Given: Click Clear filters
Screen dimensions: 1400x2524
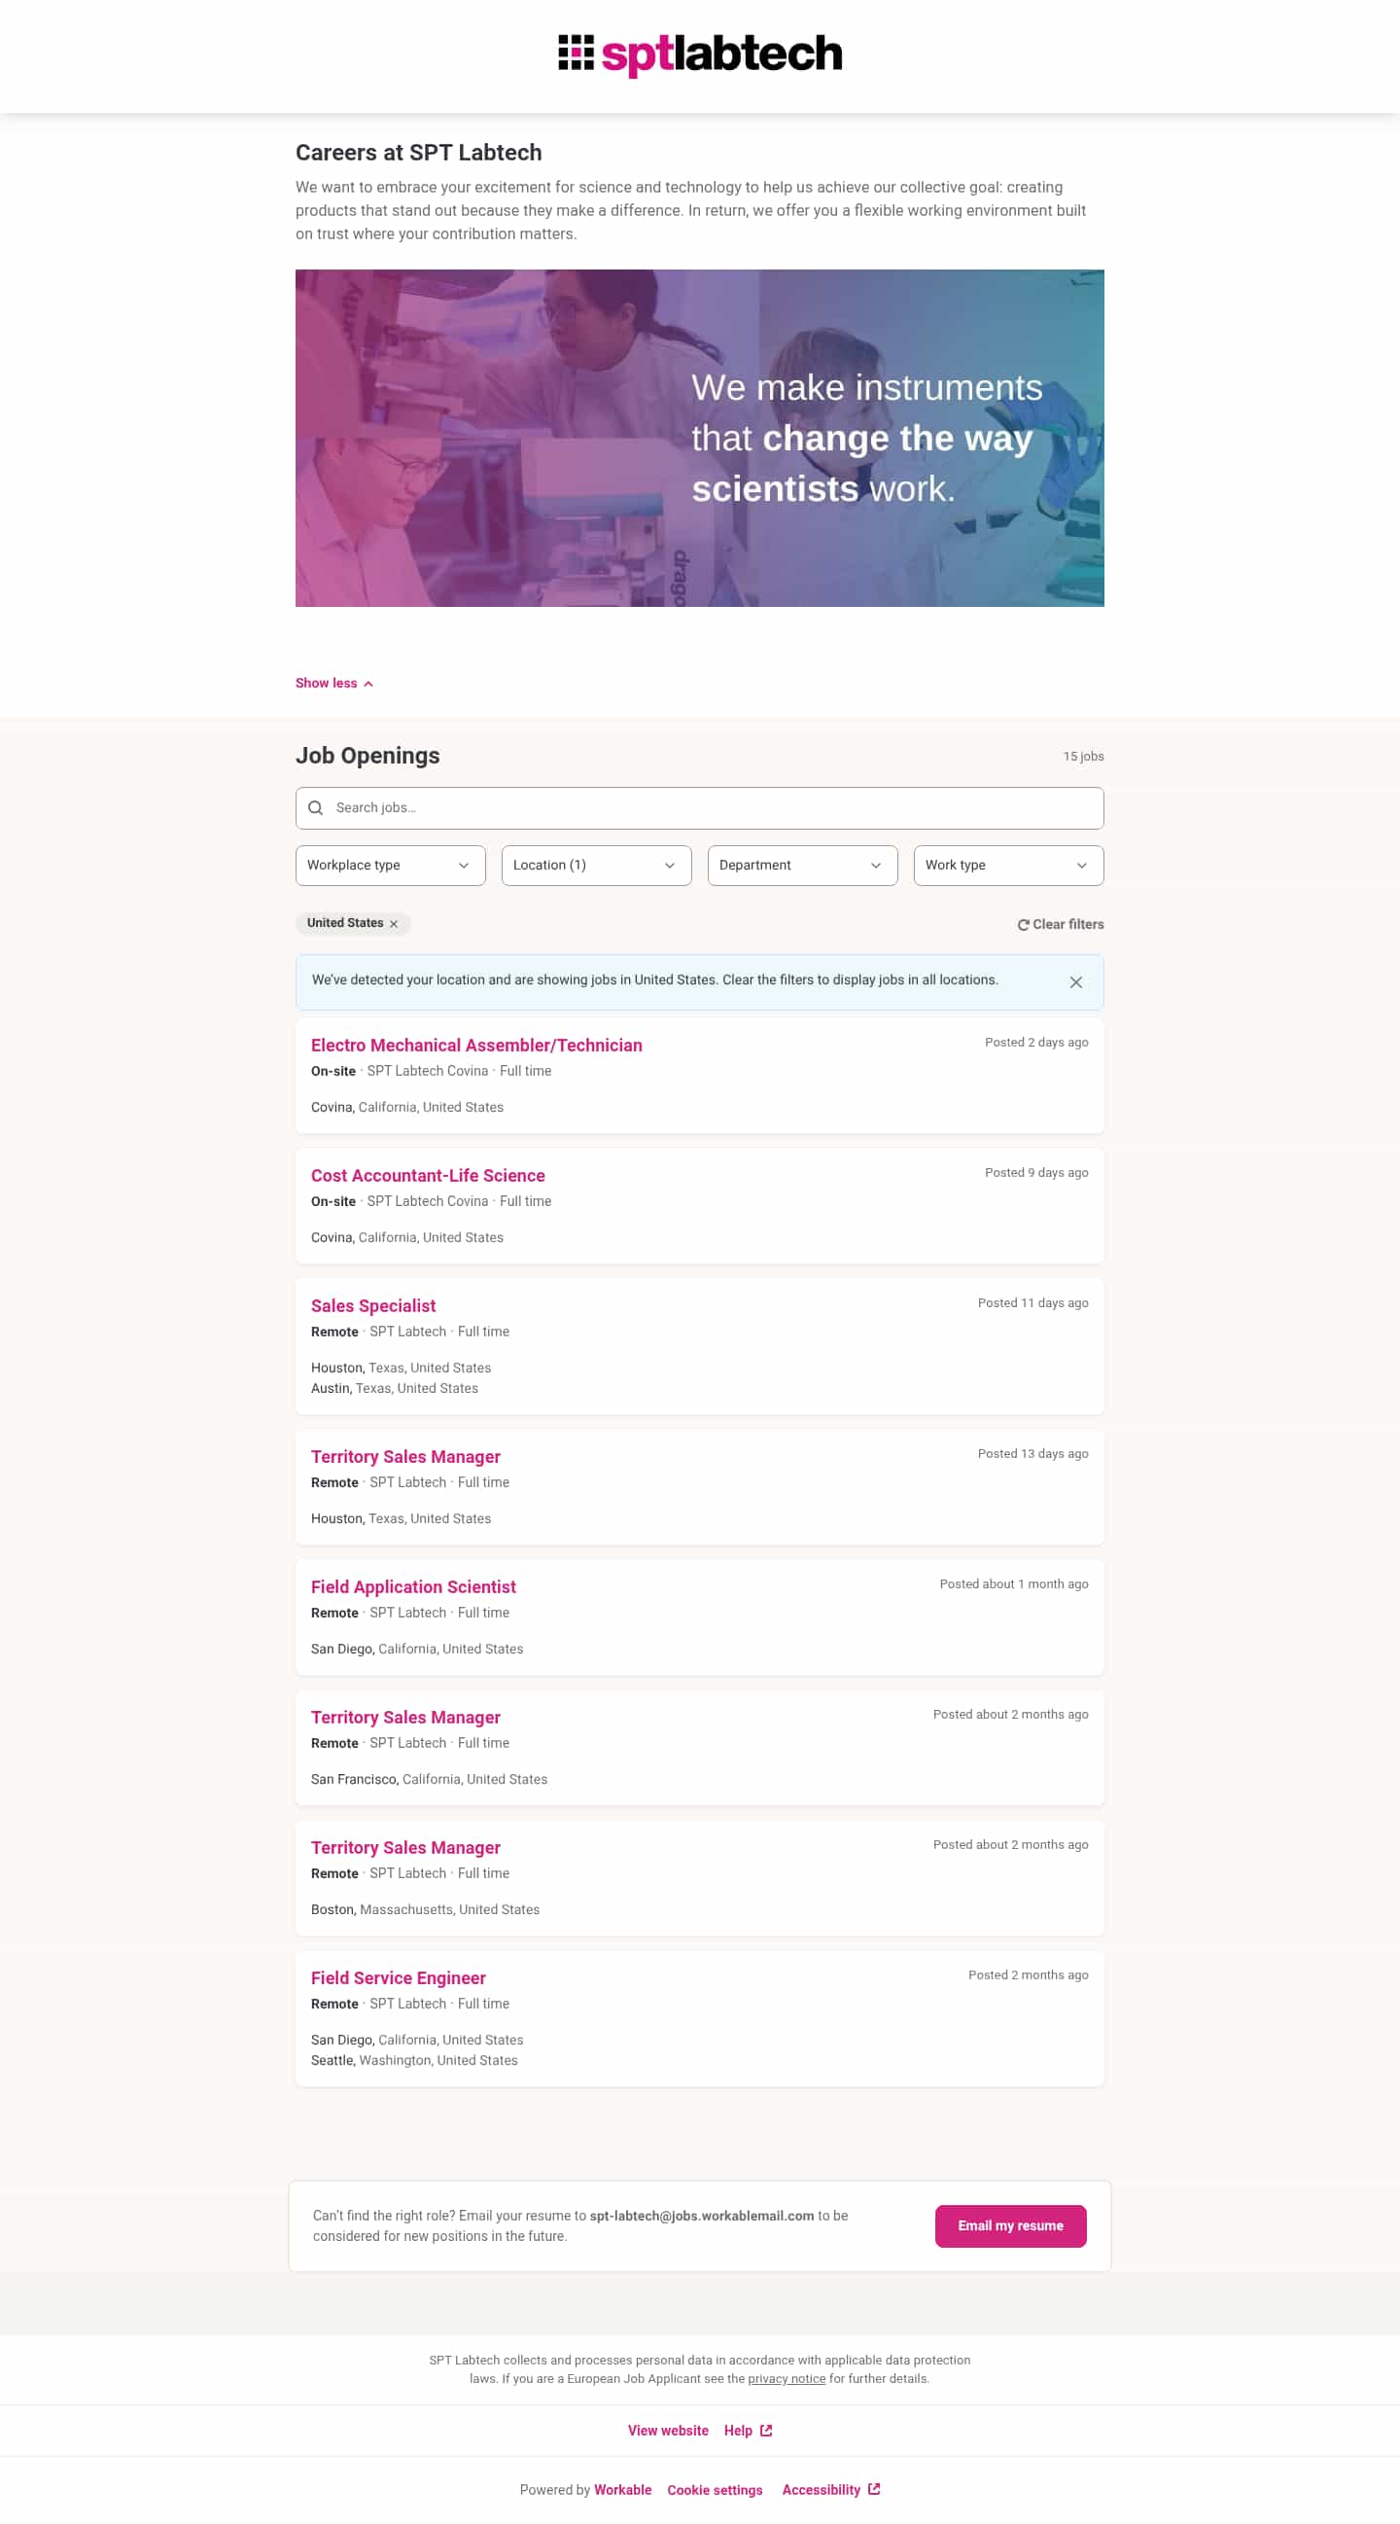Looking at the screenshot, I should pos(1060,924).
